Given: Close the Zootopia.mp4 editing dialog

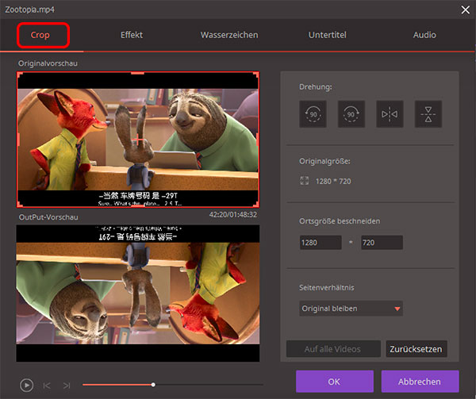Looking at the screenshot, I should point(466,10).
